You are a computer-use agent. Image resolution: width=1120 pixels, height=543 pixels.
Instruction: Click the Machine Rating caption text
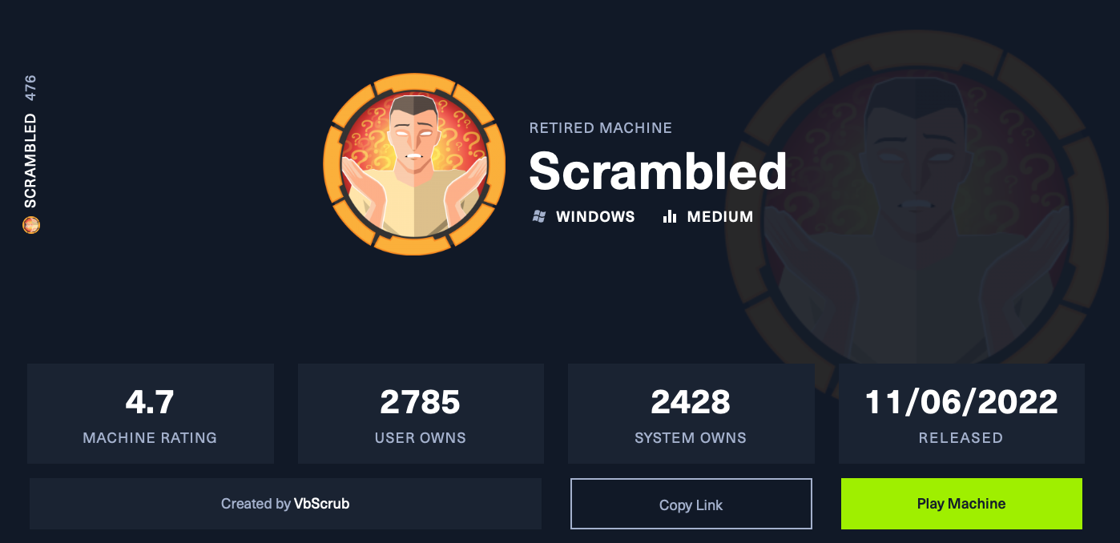pyautogui.click(x=150, y=438)
